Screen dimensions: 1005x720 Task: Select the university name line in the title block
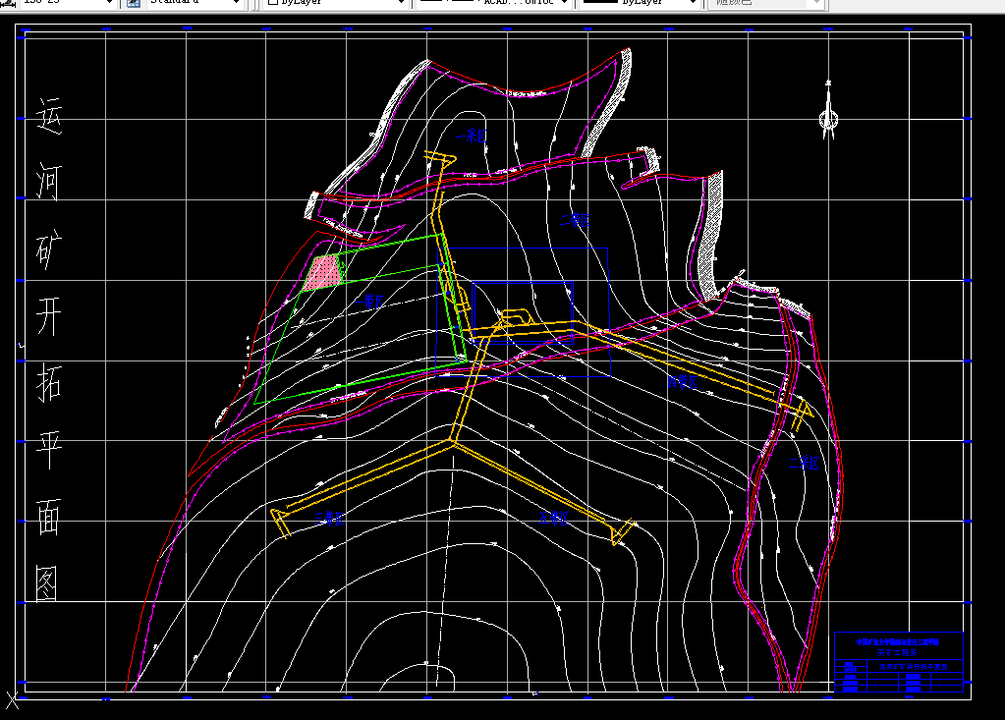tap(897, 641)
